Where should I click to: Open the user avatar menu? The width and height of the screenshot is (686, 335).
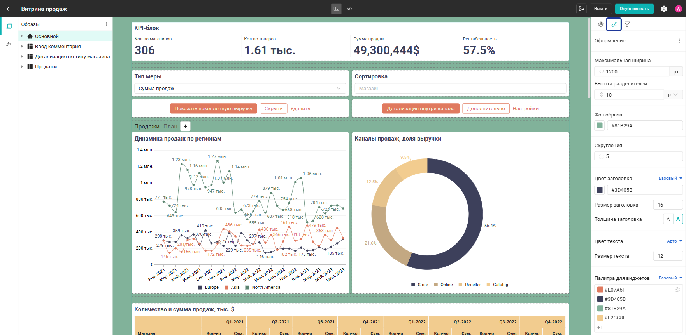click(678, 9)
